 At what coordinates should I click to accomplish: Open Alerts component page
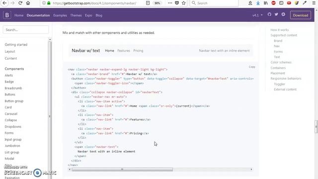pos(9,75)
